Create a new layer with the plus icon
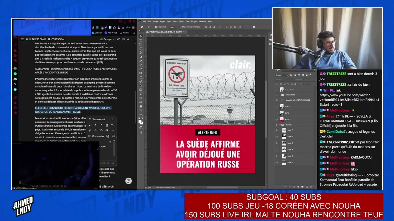The height and width of the screenshot is (221, 394). (307, 187)
